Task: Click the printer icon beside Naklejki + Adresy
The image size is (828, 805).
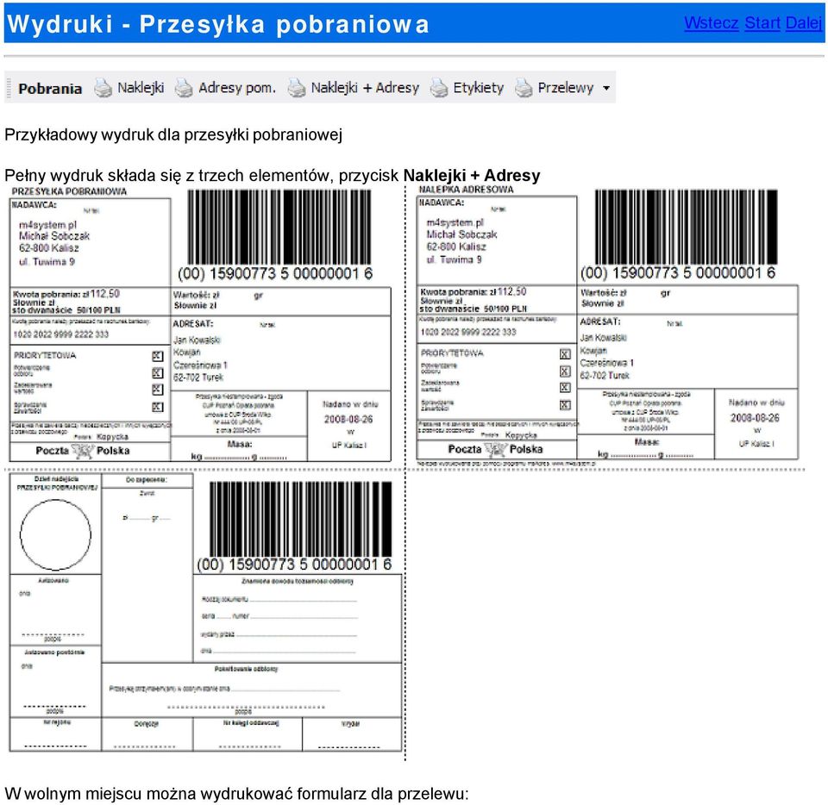Action: click(x=296, y=88)
